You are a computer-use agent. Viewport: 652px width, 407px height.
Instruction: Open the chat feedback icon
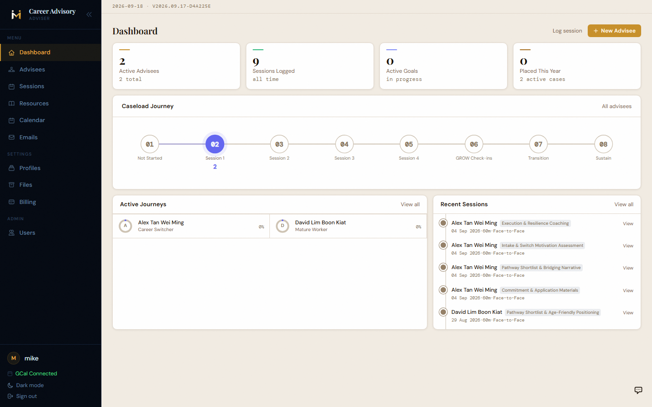(638, 390)
